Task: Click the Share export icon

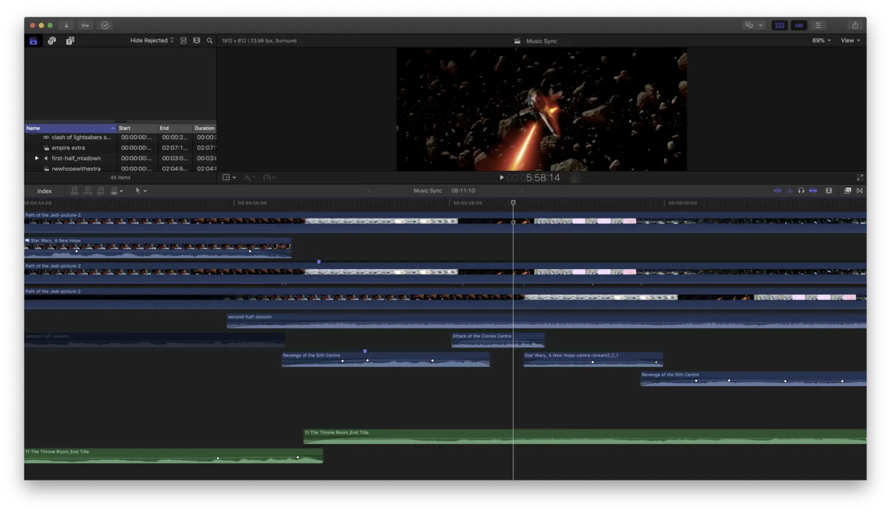Action: pos(855,26)
